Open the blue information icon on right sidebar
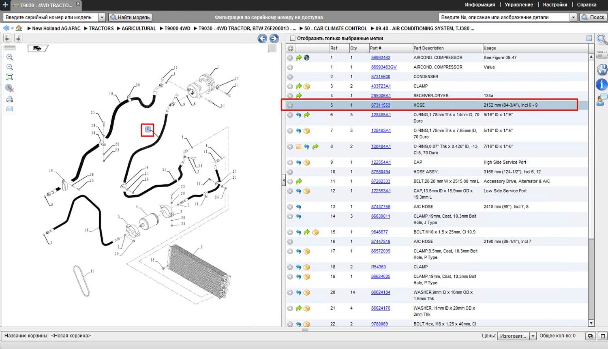The image size is (608, 349). click(602, 84)
